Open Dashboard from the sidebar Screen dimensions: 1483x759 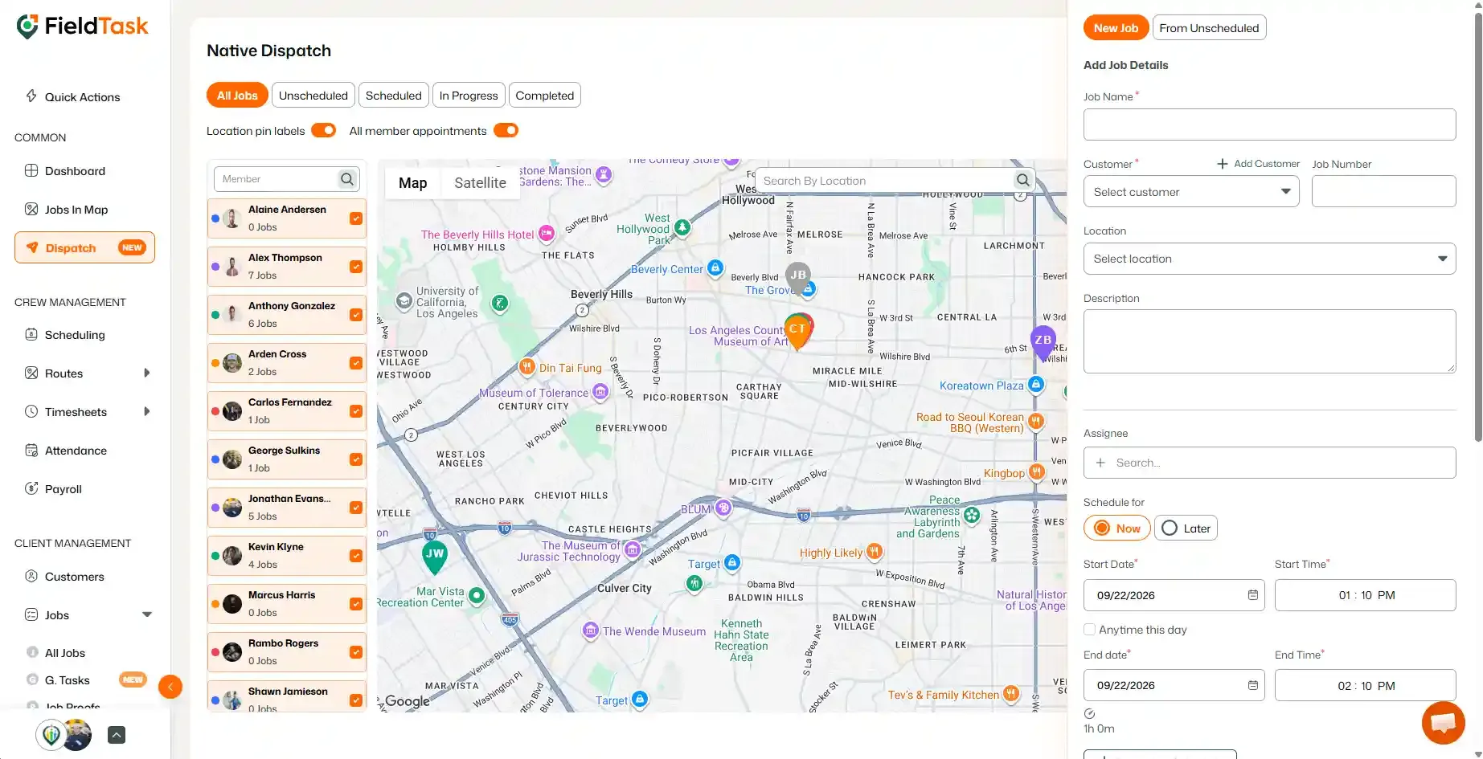tap(75, 171)
